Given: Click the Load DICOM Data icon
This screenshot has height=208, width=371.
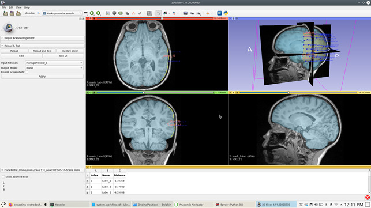Looking at the screenshot, I should click(12, 13).
